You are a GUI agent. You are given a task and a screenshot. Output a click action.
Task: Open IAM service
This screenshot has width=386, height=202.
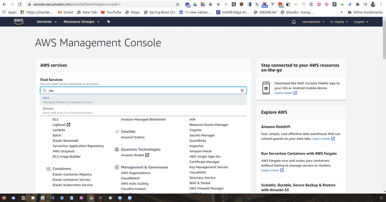pos(192,119)
